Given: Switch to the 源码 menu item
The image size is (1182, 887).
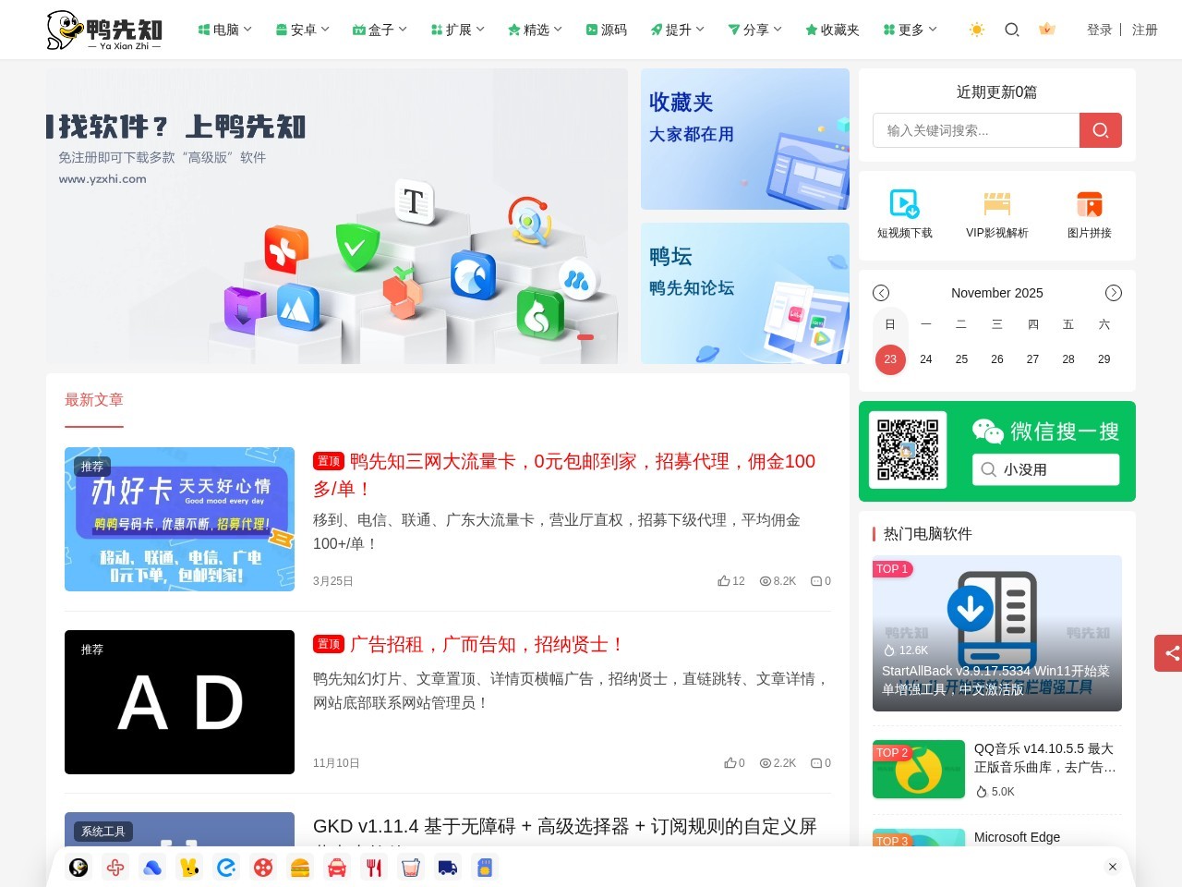Looking at the screenshot, I should (x=607, y=29).
